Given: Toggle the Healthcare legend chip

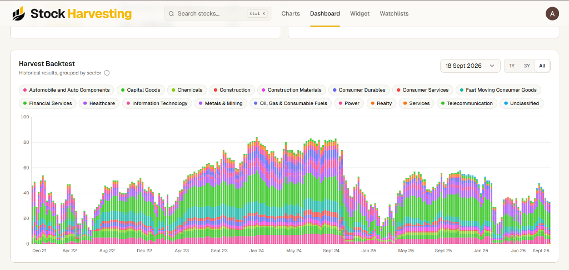Looking at the screenshot, I should pyautogui.click(x=99, y=103).
